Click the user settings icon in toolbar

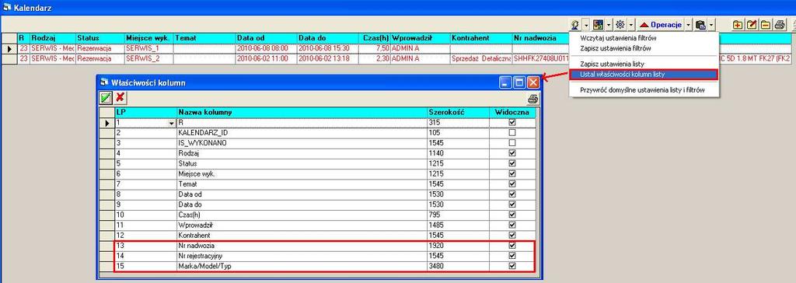pos(575,24)
